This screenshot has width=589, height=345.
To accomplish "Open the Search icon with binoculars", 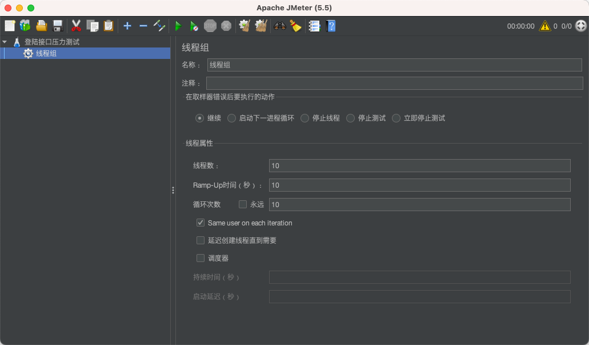I will coord(279,26).
